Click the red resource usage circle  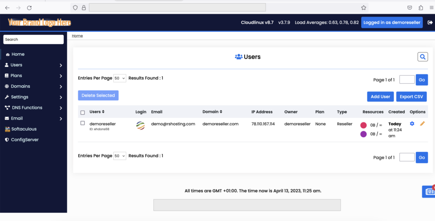point(364,125)
